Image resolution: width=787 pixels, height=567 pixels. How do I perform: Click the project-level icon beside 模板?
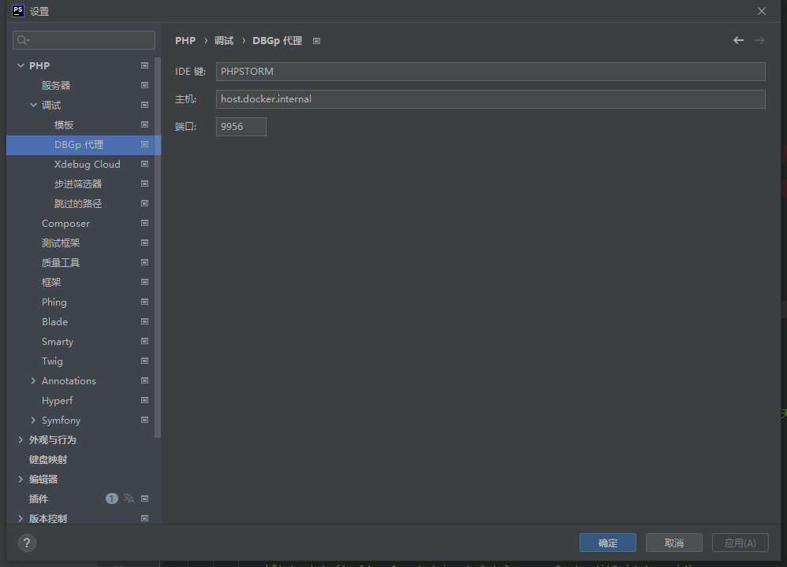point(144,124)
